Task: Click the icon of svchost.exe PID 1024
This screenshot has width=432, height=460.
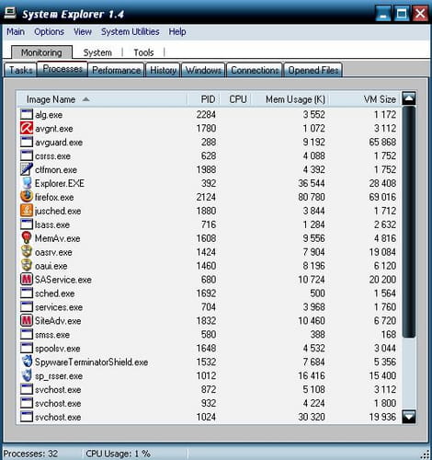Action: (x=27, y=417)
